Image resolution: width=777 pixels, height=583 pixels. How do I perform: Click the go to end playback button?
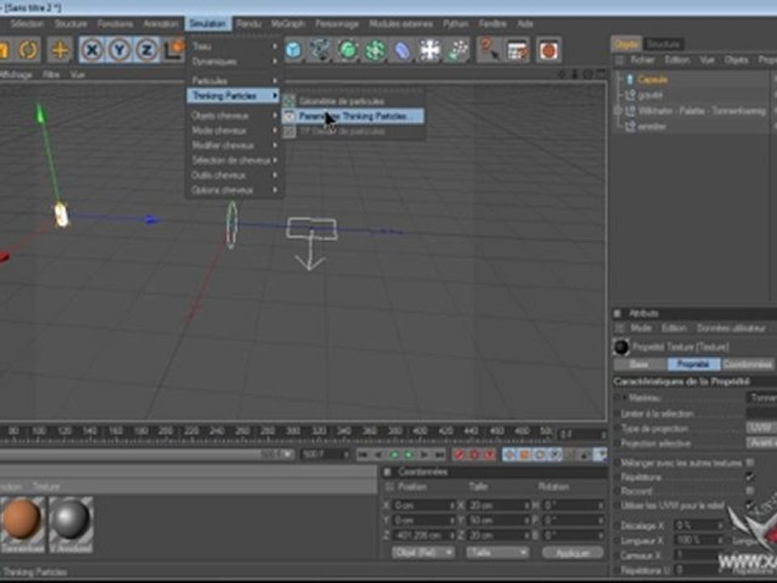(439, 454)
